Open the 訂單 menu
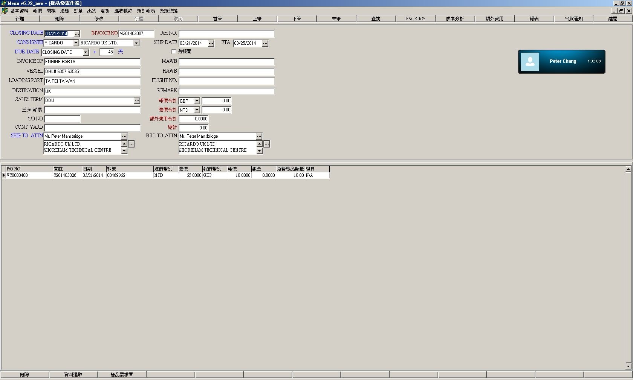 point(78,11)
